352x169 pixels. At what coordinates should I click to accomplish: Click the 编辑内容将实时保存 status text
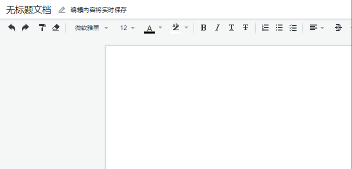point(99,10)
